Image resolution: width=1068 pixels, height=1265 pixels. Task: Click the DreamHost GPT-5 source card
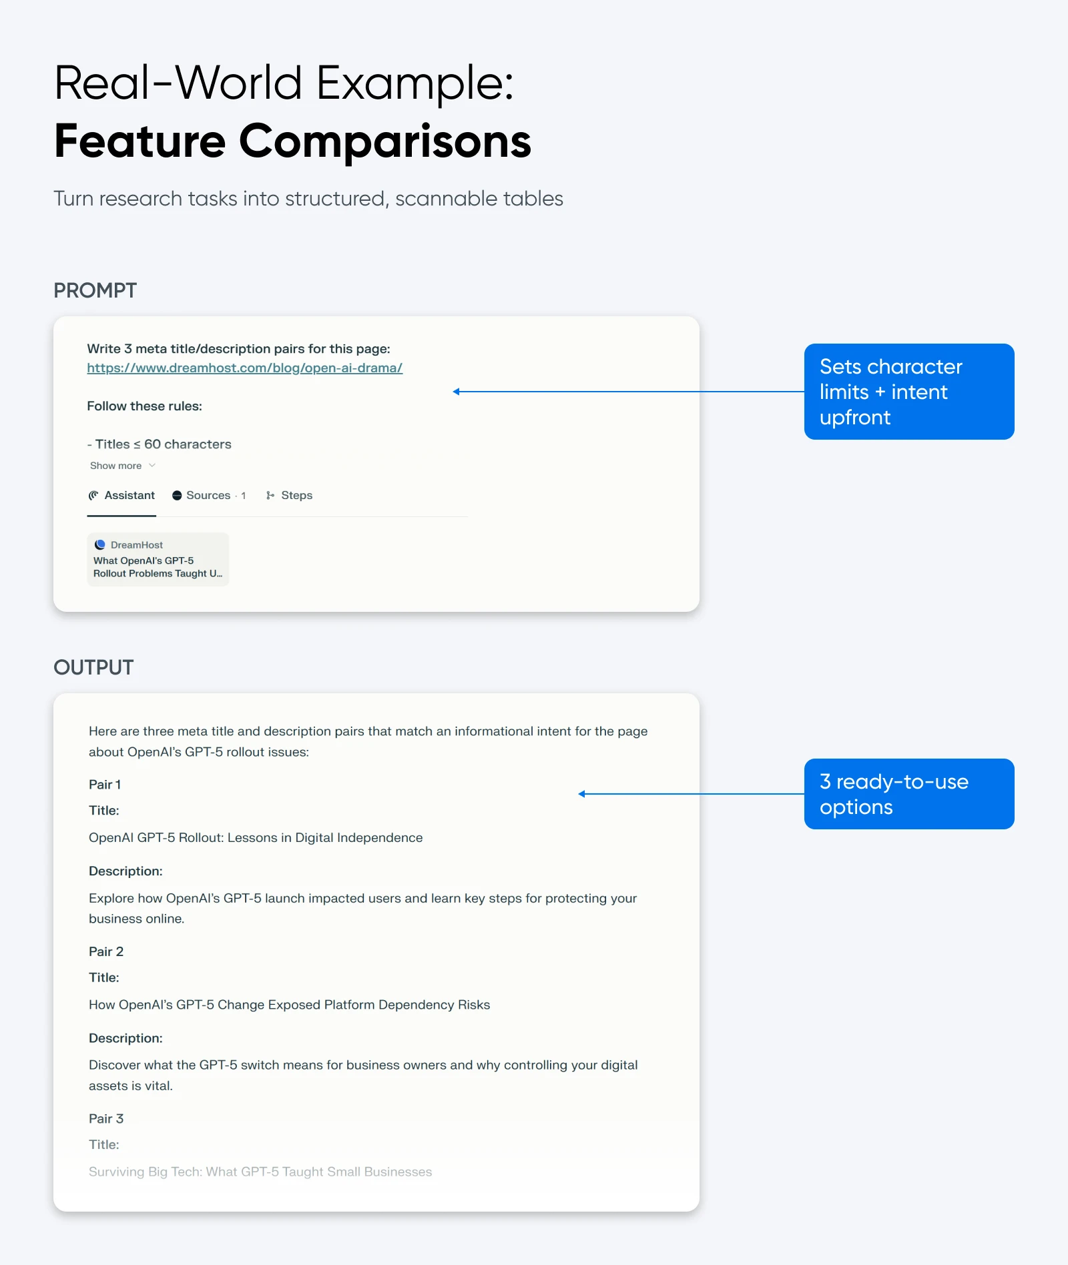pos(158,560)
